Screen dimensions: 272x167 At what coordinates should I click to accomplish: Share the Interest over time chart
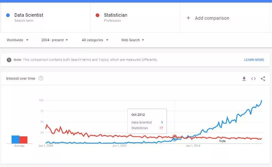coord(263,79)
